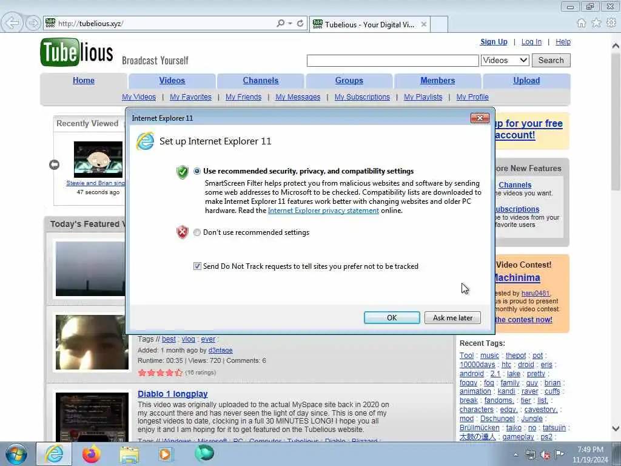Click the address bar search magnifier icon
Viewport: 621px width, 466px height.
pos(280,24)
